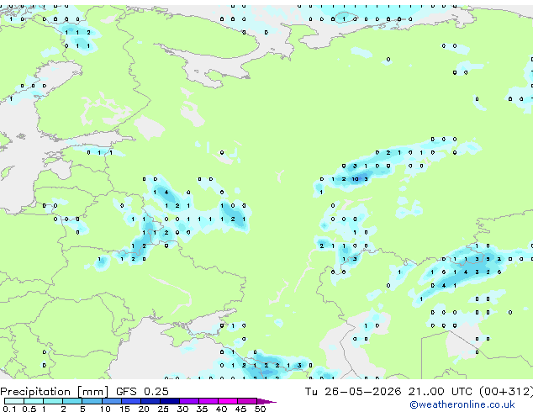The image size is (533, 412).
Task: Open the weatheronline.co.uk copyright link
Action: 462,404
